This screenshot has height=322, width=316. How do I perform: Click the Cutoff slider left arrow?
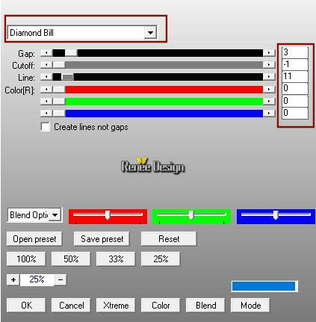46,65
